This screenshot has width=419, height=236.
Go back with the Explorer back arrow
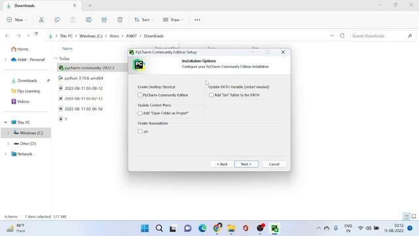[x=7, y=35]
